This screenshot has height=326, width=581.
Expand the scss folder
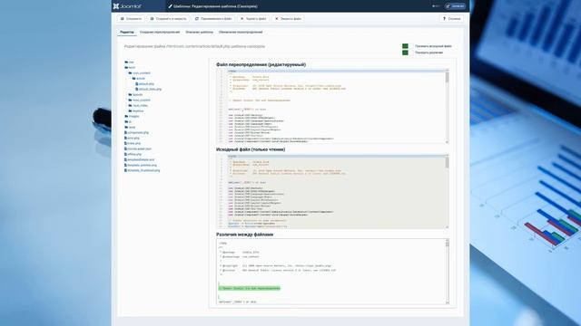pos(130,127)
